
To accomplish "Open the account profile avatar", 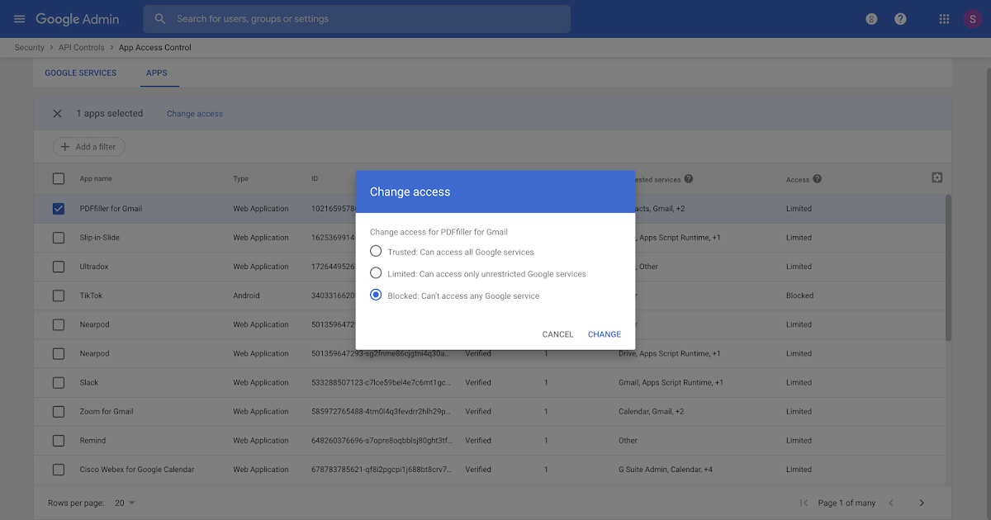I will pyautogui.click(x=972, y=18).
